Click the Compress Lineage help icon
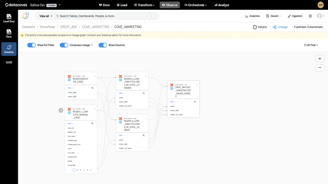This screenshot has width=328, height=184. point(92,45)
